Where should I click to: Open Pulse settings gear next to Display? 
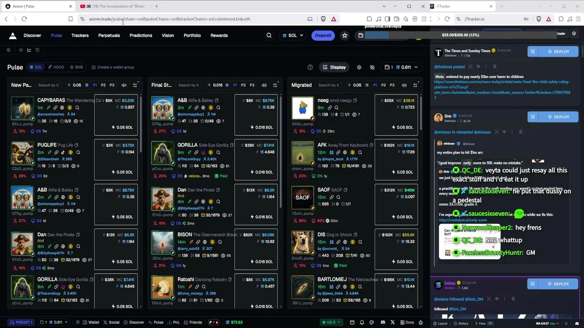[x=359, y=67]
